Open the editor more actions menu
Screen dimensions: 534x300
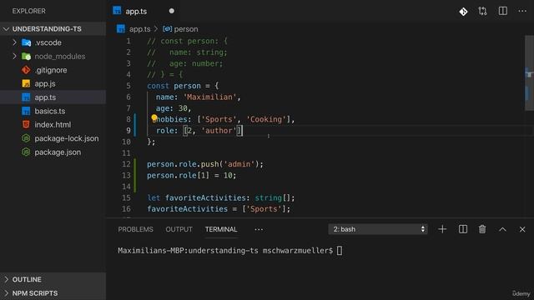[522, 11]
